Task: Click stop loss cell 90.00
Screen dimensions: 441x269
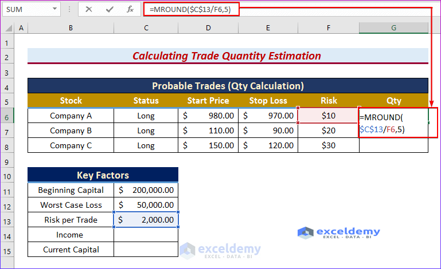Action: coord(268,130)
